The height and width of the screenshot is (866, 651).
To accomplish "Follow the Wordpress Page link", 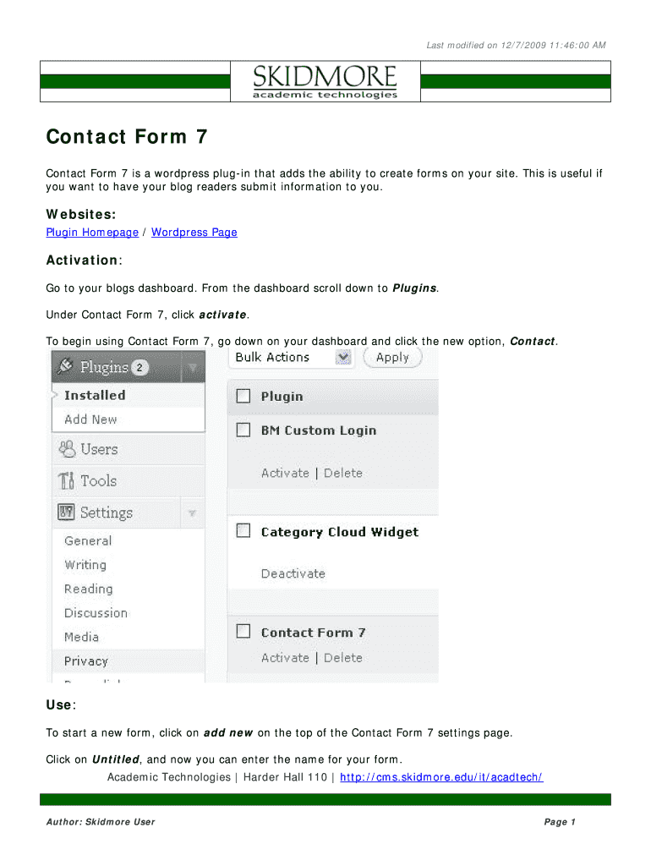I will click(194, 233).
